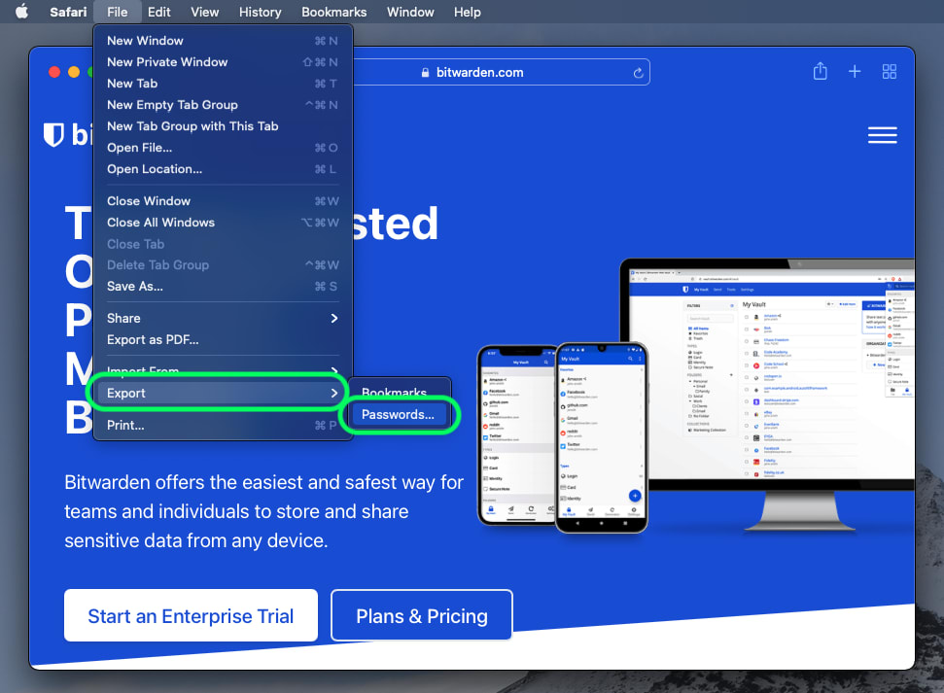Image resolution: width=944 pixels, height=693 pixels.
Task: Select Passwords... in the Export submenu
Action: [x=399, y=415]
